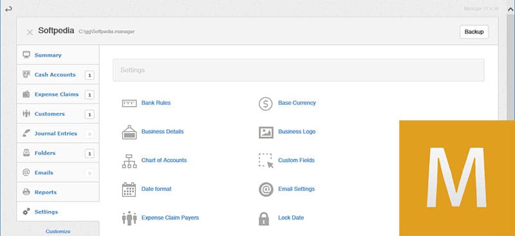Open the Cash Accounts tab
The image size is (515, 236).
point(58,75)
